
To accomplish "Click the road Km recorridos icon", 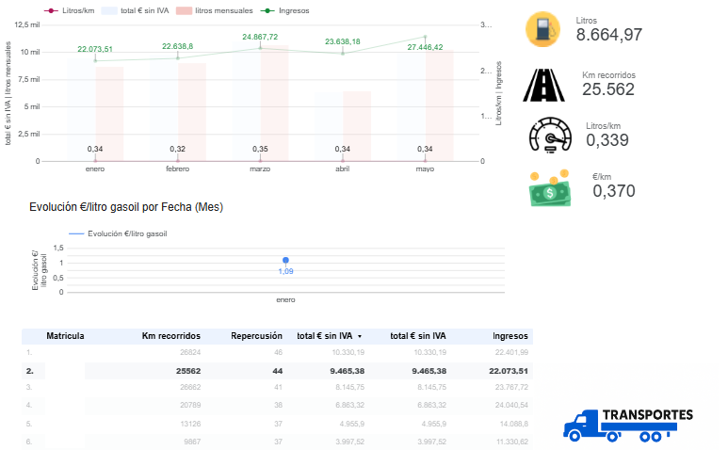I will pos(543,85).
